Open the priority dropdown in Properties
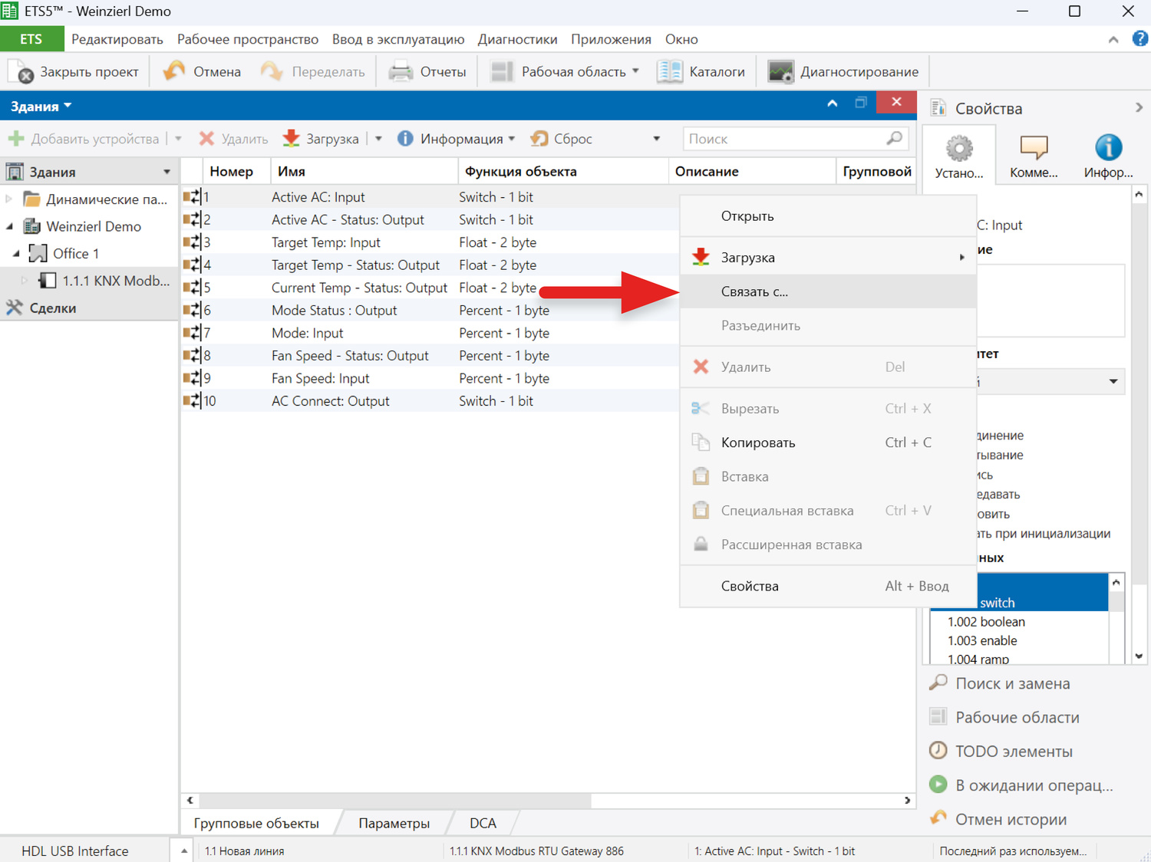1151x862 pixels. click(1113, 381)
